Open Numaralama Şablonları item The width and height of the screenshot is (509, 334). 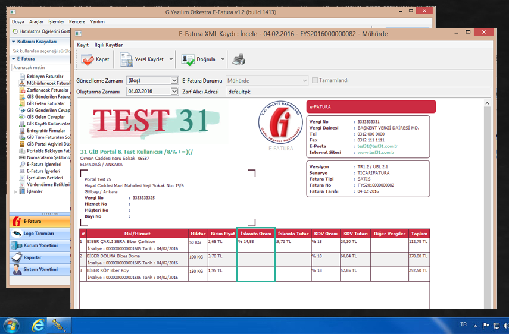click(x=45, y=157)
